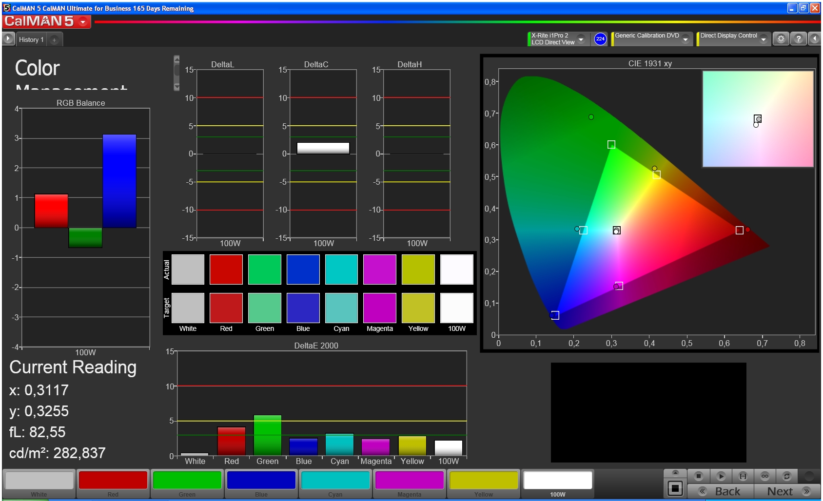The width and height of the screenshot is (823, 501).
Task: Add a new history tab with plus button
Action: coord(54,40)
